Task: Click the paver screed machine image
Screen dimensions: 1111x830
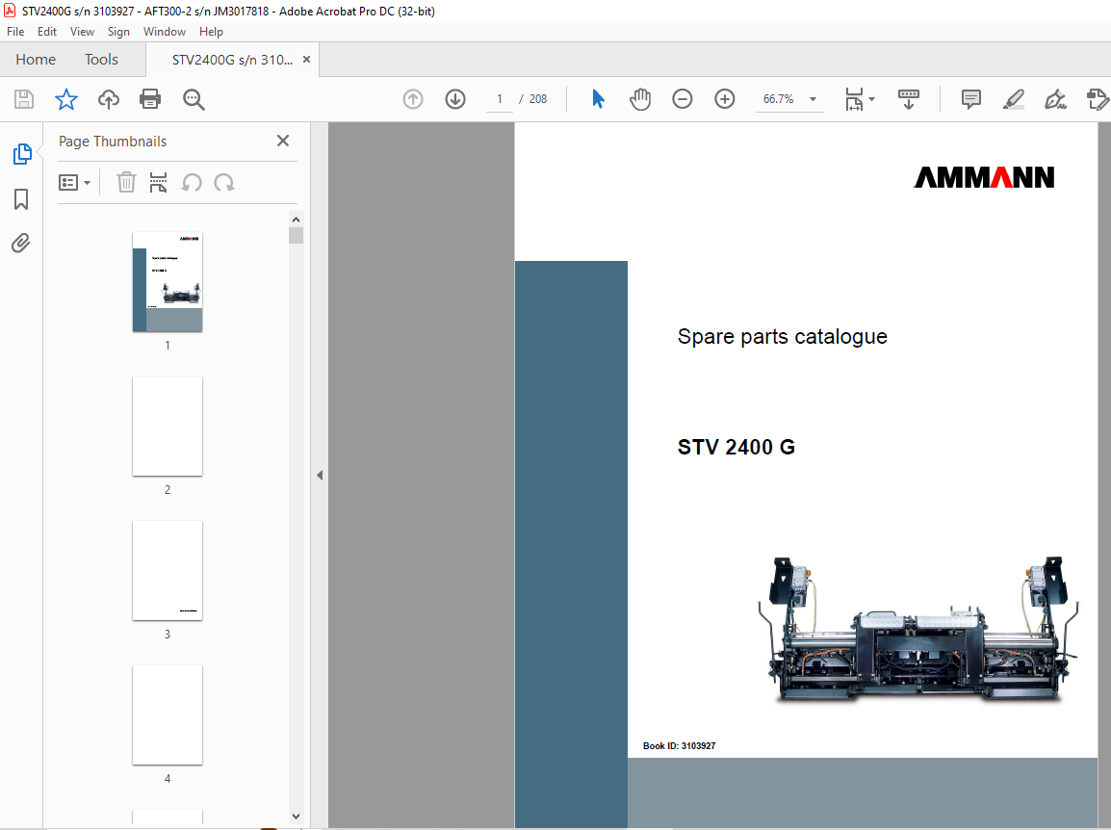Action: point(918,630)
